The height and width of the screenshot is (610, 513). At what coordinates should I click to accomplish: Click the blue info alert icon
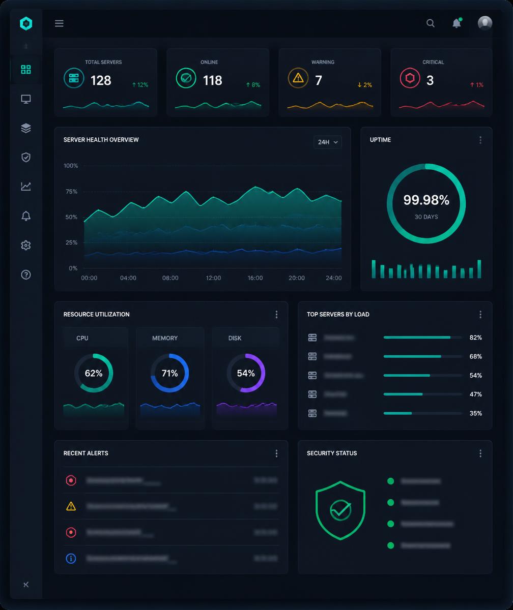[71, 559]
